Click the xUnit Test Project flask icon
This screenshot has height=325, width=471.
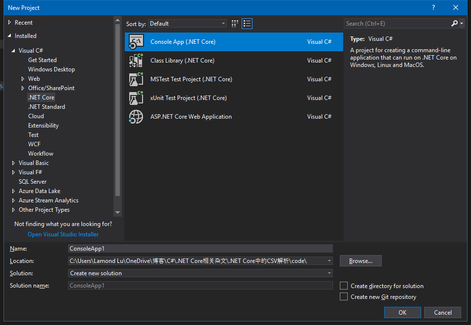137,97
